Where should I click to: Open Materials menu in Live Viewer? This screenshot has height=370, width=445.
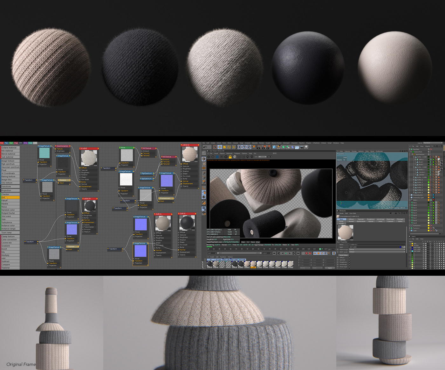pos(229,153)
